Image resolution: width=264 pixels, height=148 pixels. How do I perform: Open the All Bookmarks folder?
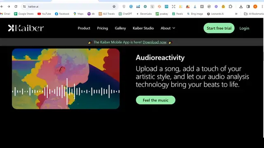(x=254, y=14)
